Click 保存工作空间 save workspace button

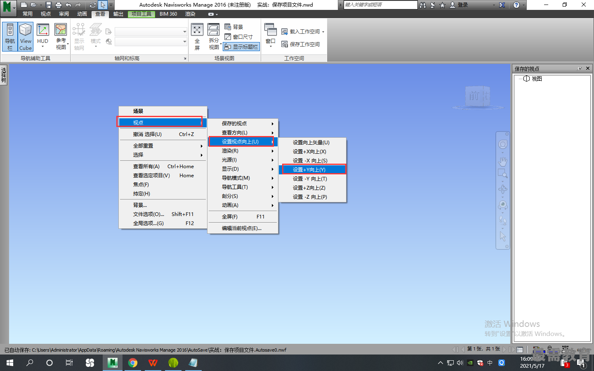coord(301,44)
